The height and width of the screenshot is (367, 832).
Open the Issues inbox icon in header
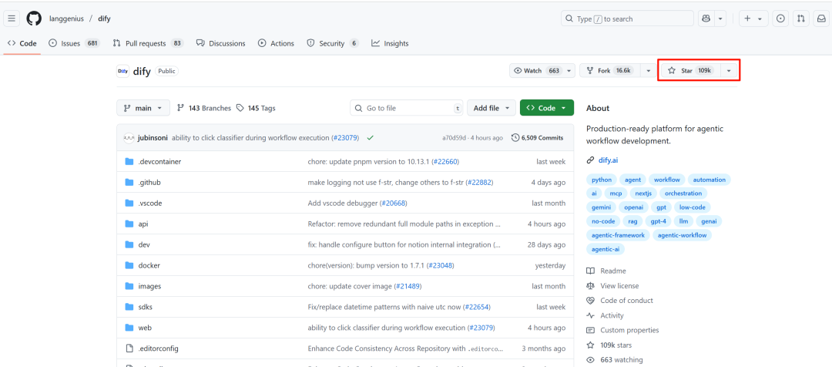pos(780,19)
